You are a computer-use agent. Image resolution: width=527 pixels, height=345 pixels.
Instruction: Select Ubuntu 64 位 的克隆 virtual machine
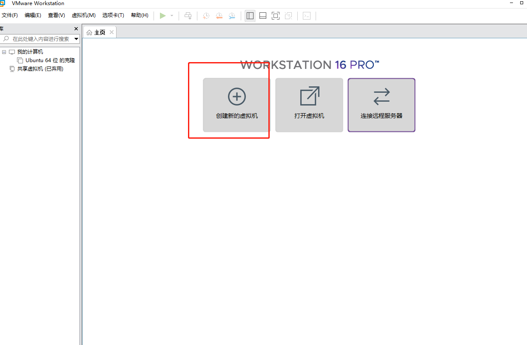[x=50, y=60]
